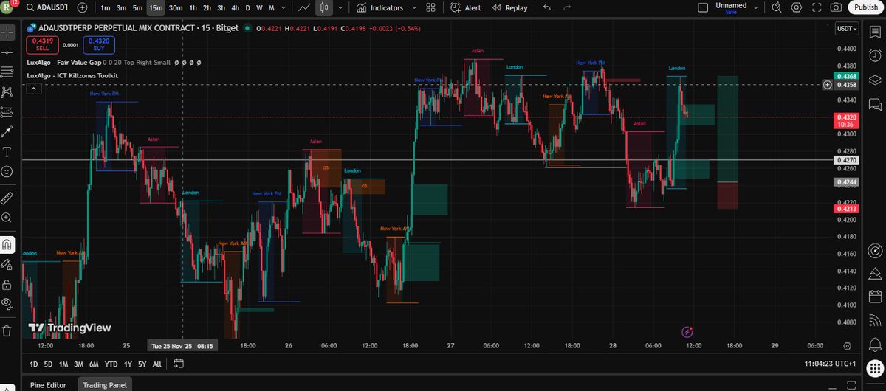
Task: Activate the zoom in tool
Action: pyautogui.click(x=7, y=218)
